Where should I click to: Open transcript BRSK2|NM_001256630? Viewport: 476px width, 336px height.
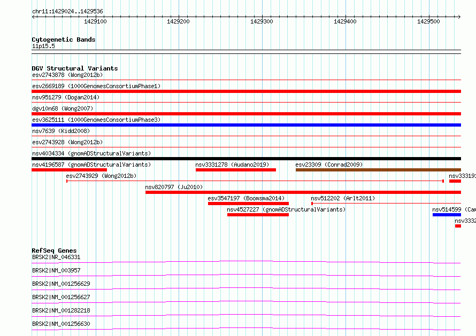(x=61, y=324)
